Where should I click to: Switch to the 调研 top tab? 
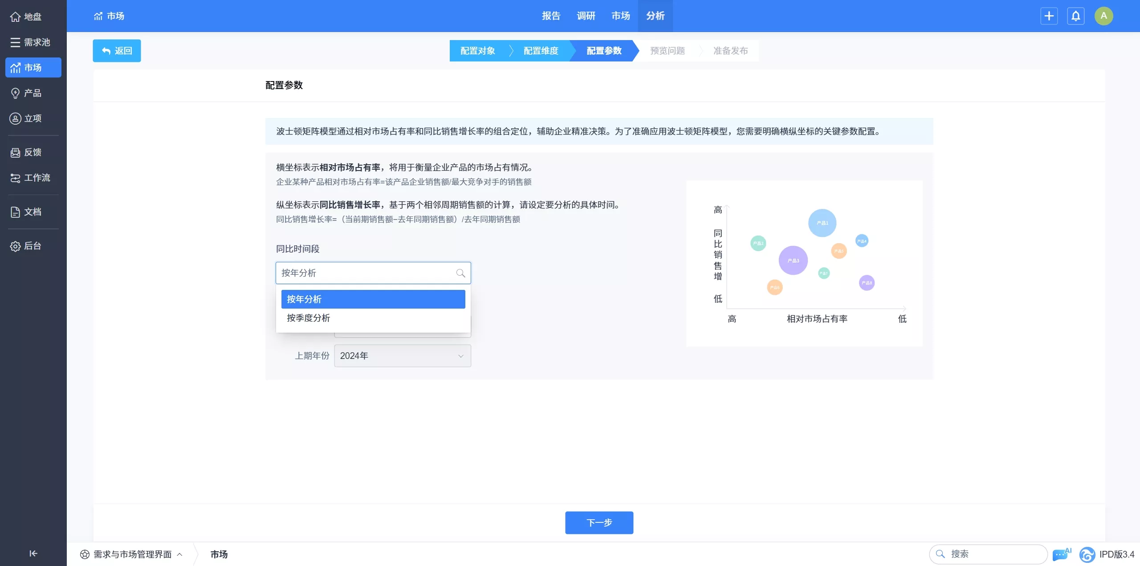[586, 16]
